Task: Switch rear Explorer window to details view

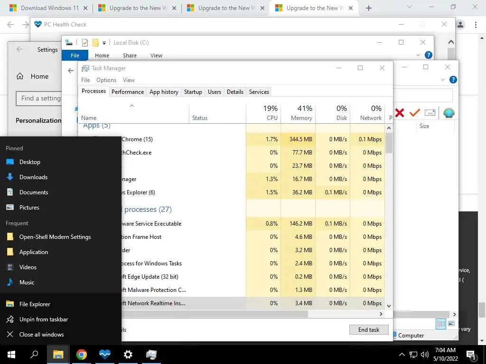Action: pos(441,324)
